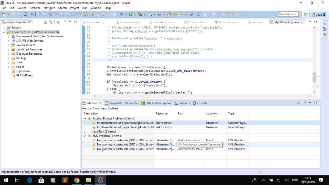
Task: Open the Refactor menu
Action: pyautogui.click(x=35, y=8)
